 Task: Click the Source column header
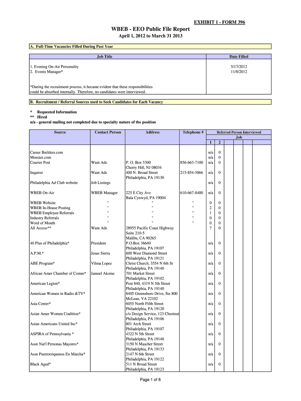[60, 132]
